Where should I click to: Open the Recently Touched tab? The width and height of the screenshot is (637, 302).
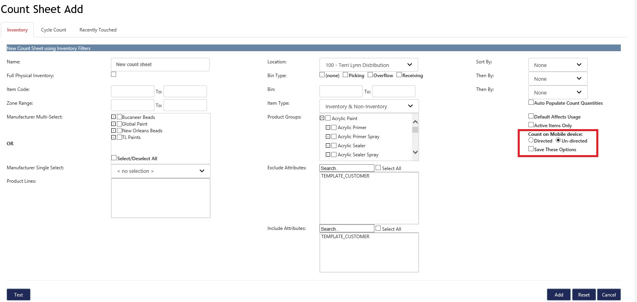click(x=98, y=30)
